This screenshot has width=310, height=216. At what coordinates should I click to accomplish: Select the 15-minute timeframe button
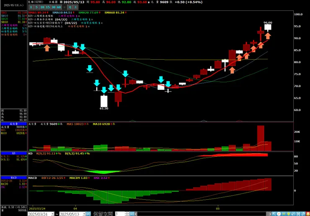pos(48,7)
